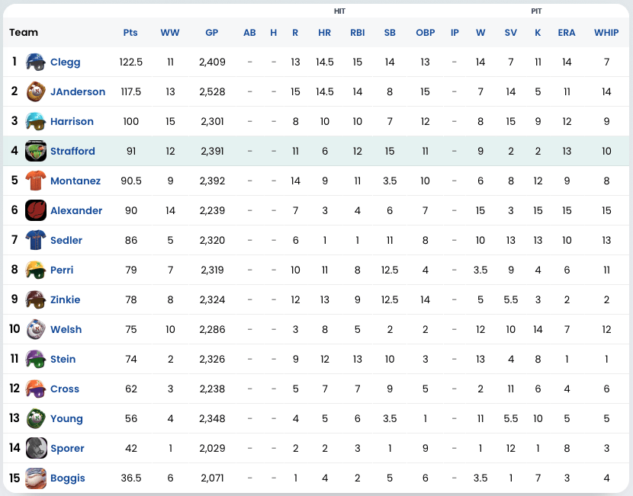Open the Harrison team link

point(72,121)
